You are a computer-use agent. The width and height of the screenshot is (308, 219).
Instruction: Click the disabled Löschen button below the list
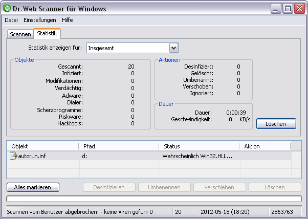tap(275, 187)
